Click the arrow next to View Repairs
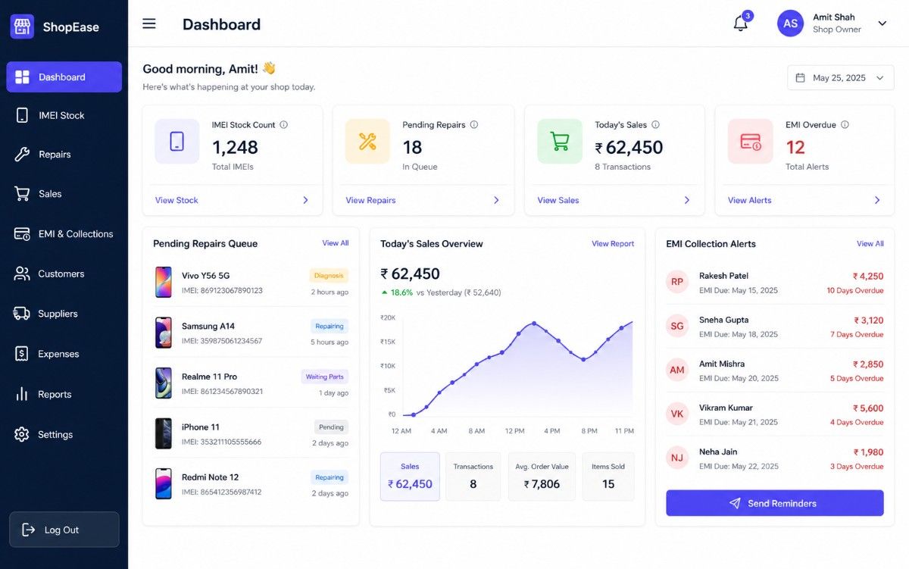 (496, 200)
